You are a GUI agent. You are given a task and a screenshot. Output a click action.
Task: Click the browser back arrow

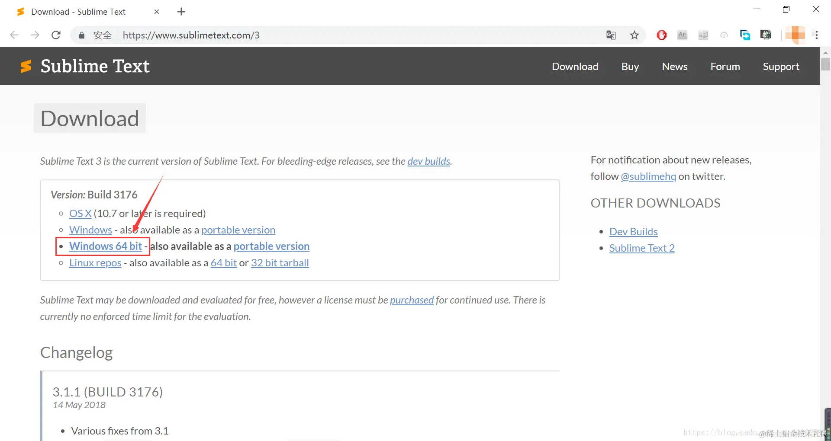tap(14, 35)
